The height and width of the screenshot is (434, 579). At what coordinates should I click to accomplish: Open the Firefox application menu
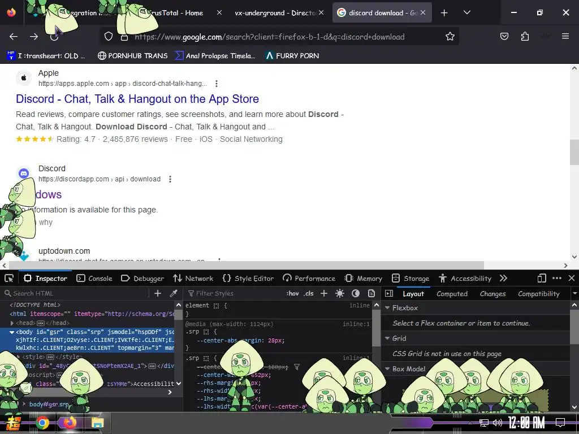click(565, 36)
